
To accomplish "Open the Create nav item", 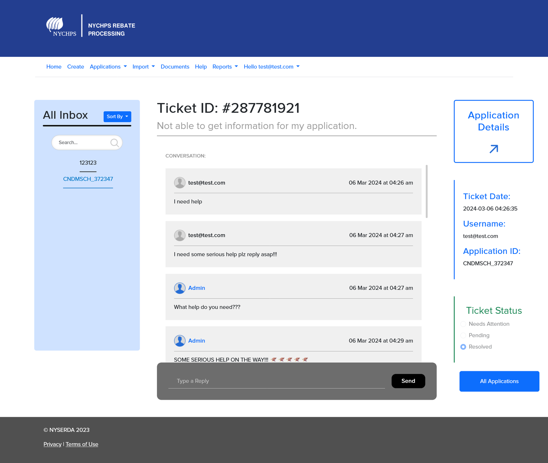I will tap(76, 67).
